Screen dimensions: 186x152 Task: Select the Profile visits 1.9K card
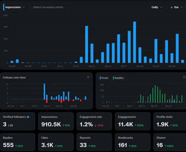tap(170, 121)
